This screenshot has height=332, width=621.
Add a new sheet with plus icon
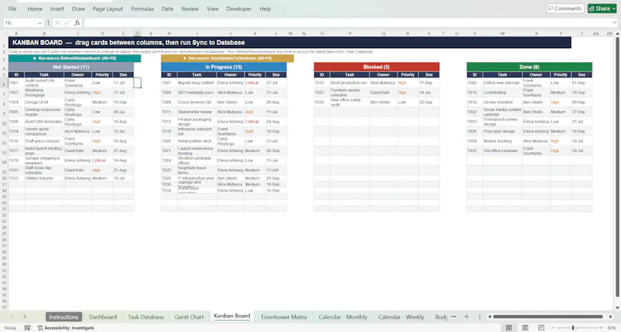point(467,316)
